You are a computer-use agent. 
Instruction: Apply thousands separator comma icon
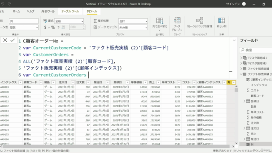[x=59, y=27]
